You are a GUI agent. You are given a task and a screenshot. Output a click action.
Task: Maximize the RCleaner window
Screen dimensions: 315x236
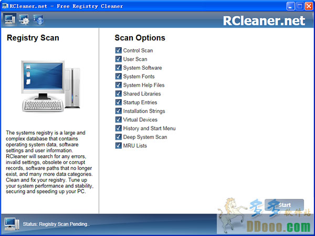point(300,6)
